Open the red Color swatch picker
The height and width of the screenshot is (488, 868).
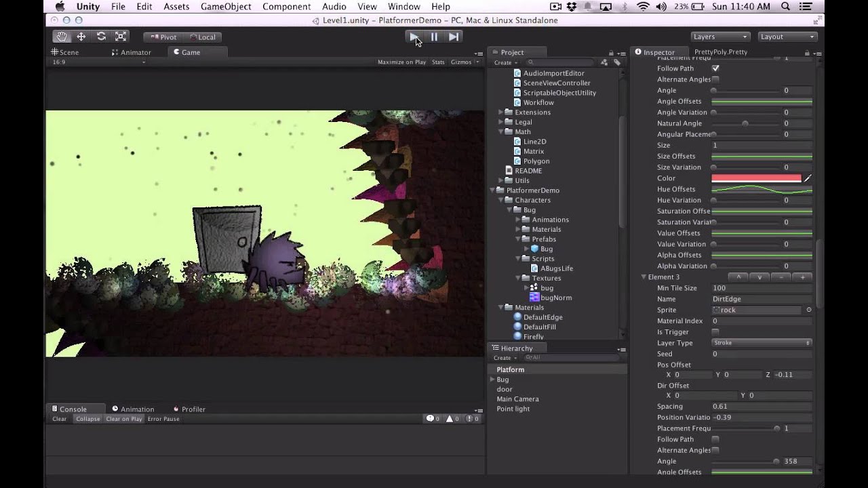756,178
